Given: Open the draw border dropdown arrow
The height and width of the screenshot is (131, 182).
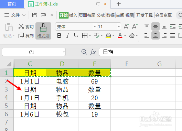Looking at the screenshot, I should (102, 35).
